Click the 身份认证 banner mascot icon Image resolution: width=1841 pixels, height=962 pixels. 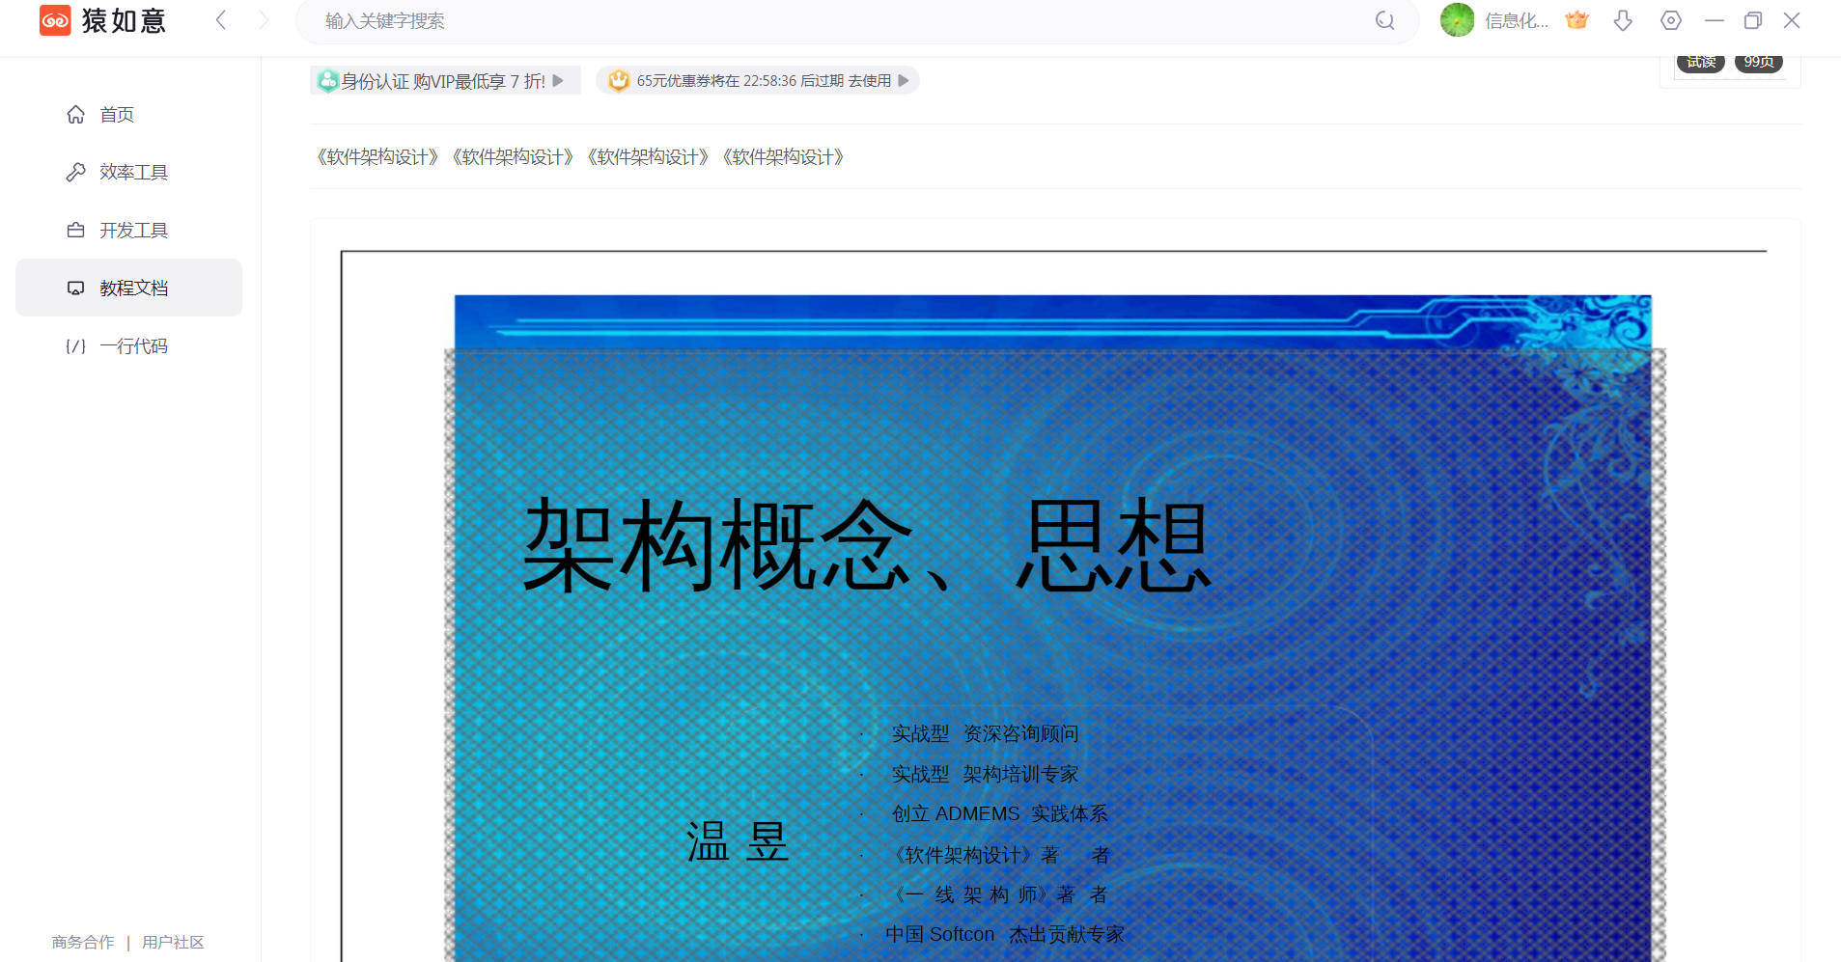point(328,81)
